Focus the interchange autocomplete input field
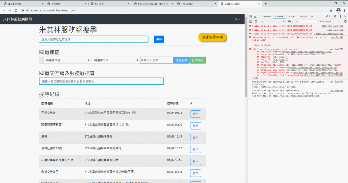The image size is (348, 183). 102,81
